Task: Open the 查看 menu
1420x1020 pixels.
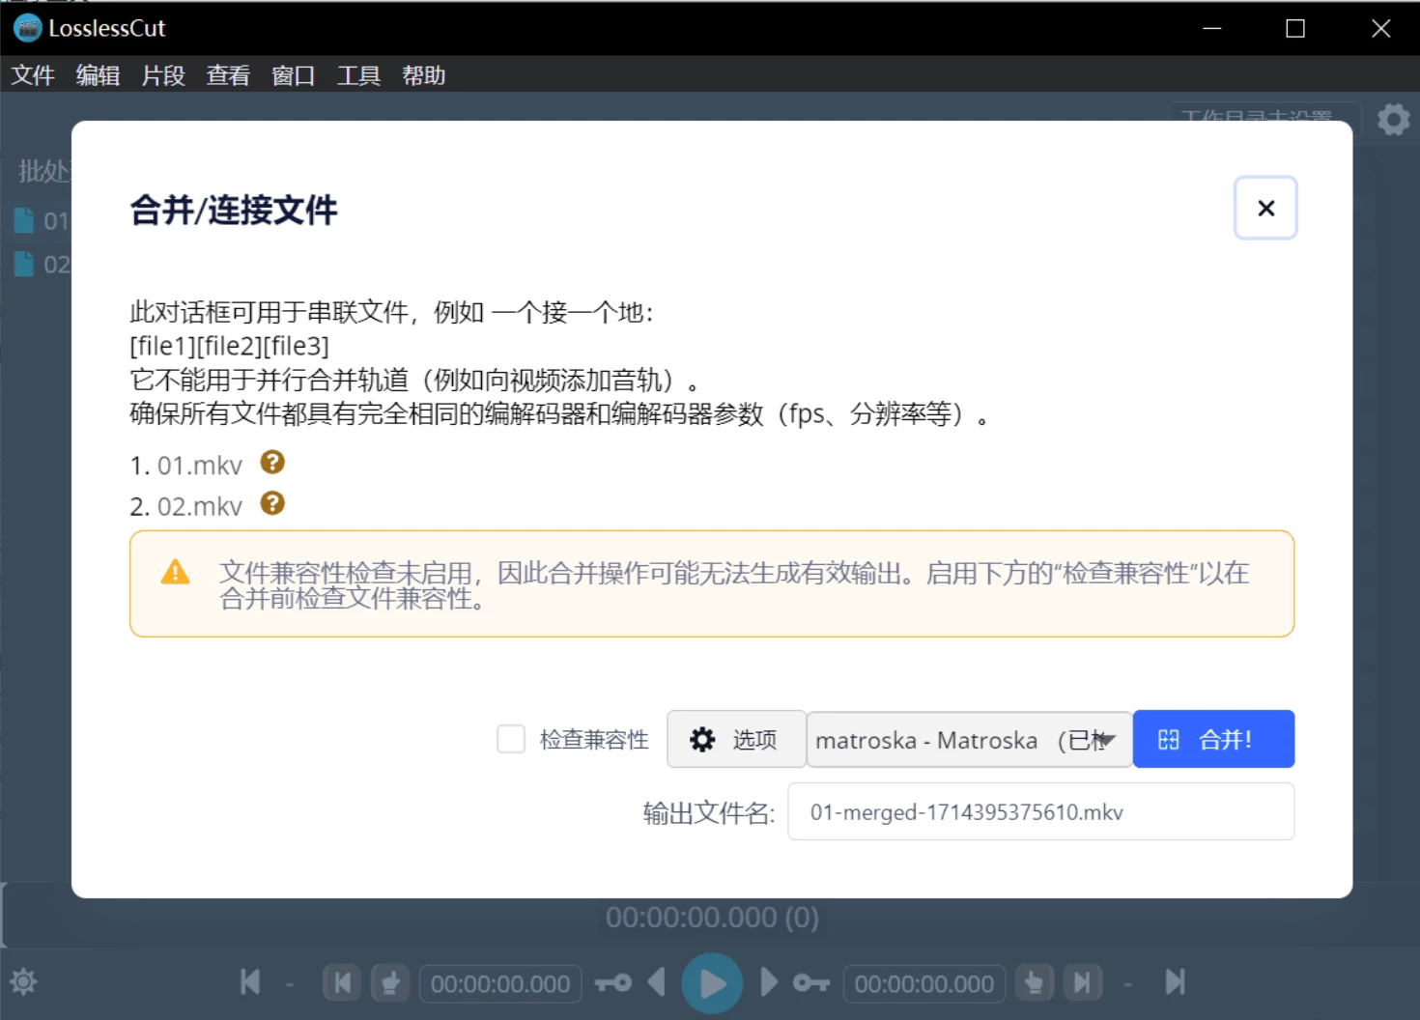Action: point(228,75)
